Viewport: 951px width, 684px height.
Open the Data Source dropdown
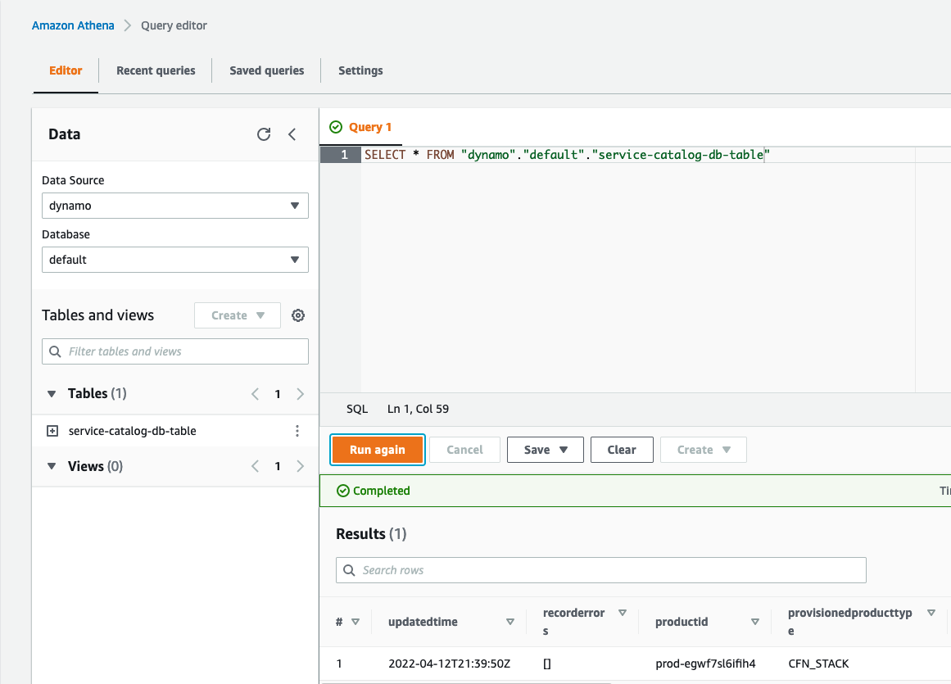tap(174, 206)
